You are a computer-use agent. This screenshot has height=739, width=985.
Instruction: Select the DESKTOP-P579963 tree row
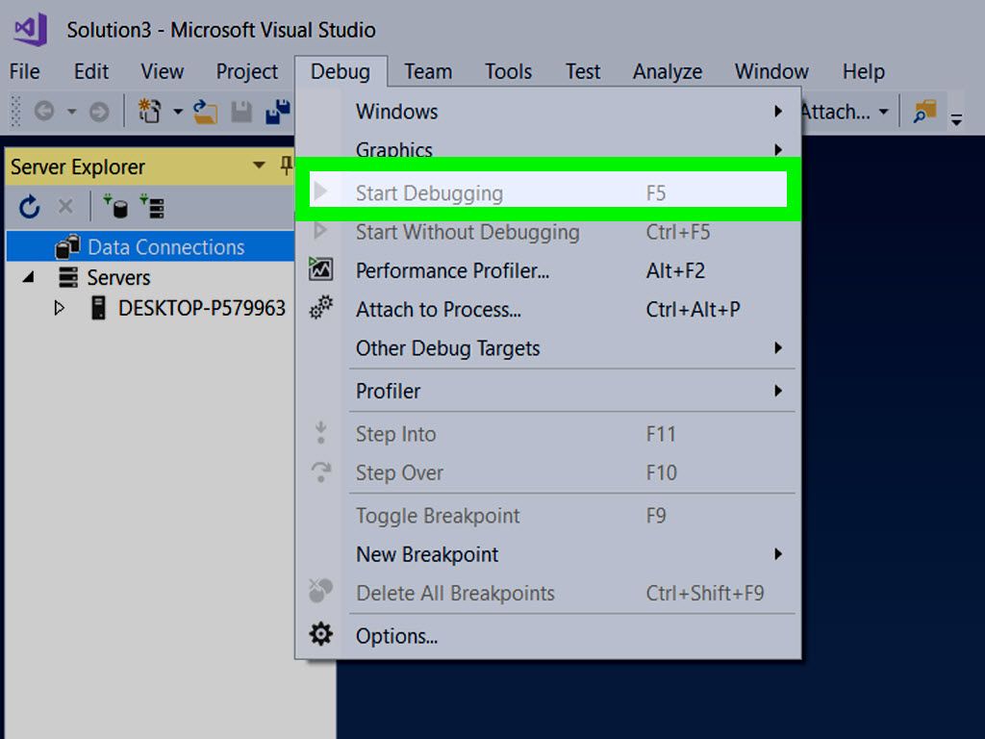(x=151, y=308)
